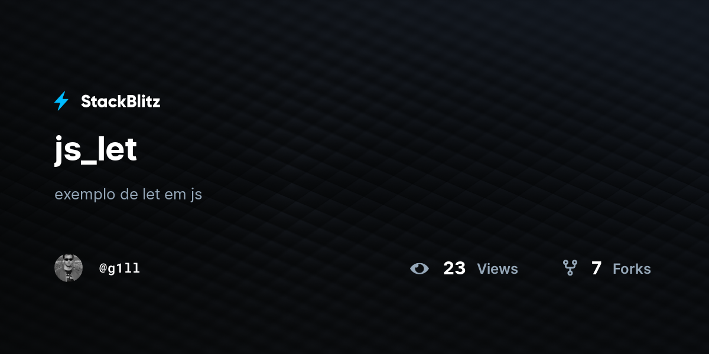Click the fork icon beside 7 Forks
This screenshot has height=354, width=709.
(x=570, y=268)
